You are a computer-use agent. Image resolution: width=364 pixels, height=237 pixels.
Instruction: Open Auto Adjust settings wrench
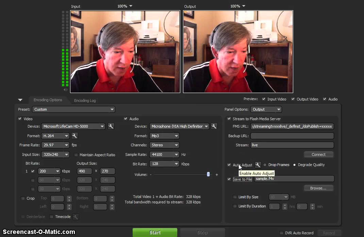click(258, 165)
